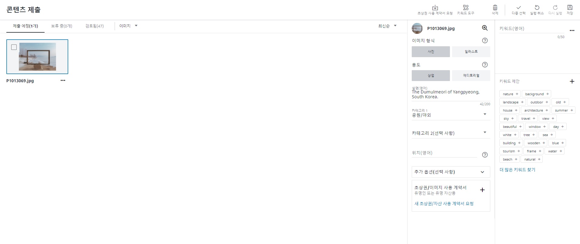This screenshot has height=244, width=580.
Task: Add the 'sky' keyword suggestion
Action: [508, 119]
